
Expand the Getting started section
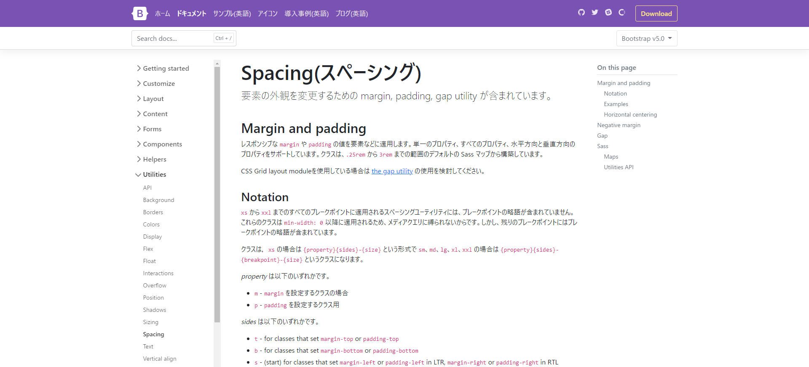coord(163,69)
